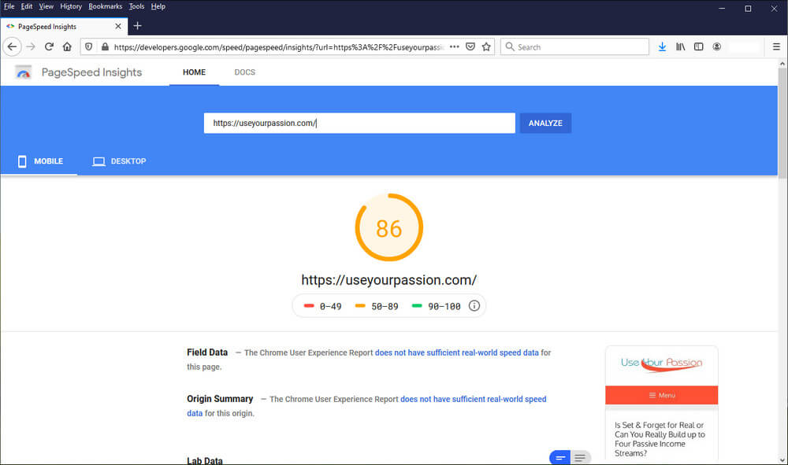Switch to the DESKTOP results tab

119,161
